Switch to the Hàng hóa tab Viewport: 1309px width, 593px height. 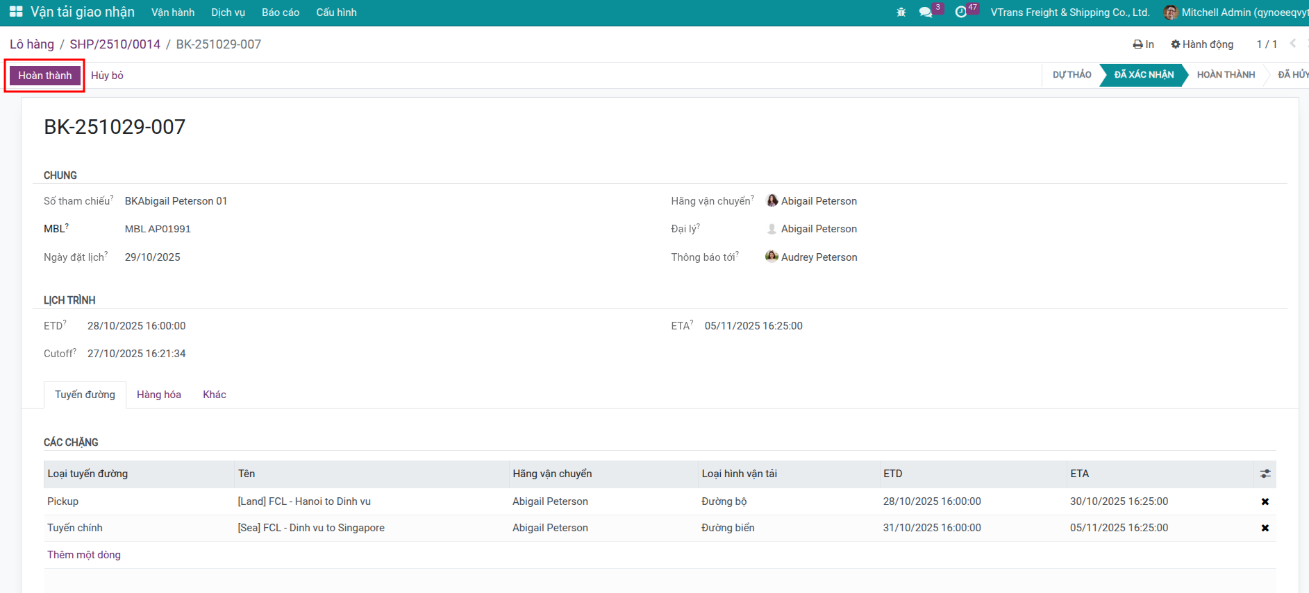point(158,395)
